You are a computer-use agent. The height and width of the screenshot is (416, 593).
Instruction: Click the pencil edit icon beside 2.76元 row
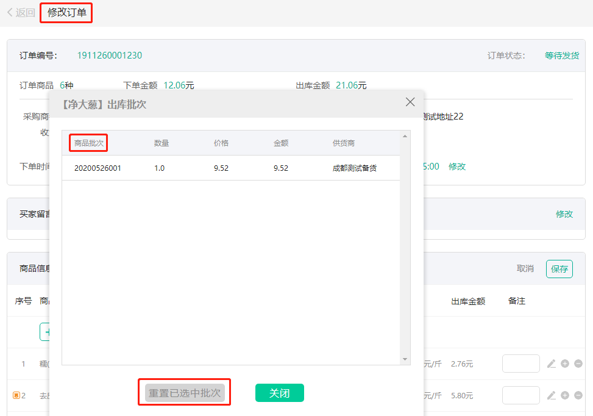pyautogui.click(x=552, y=364)
